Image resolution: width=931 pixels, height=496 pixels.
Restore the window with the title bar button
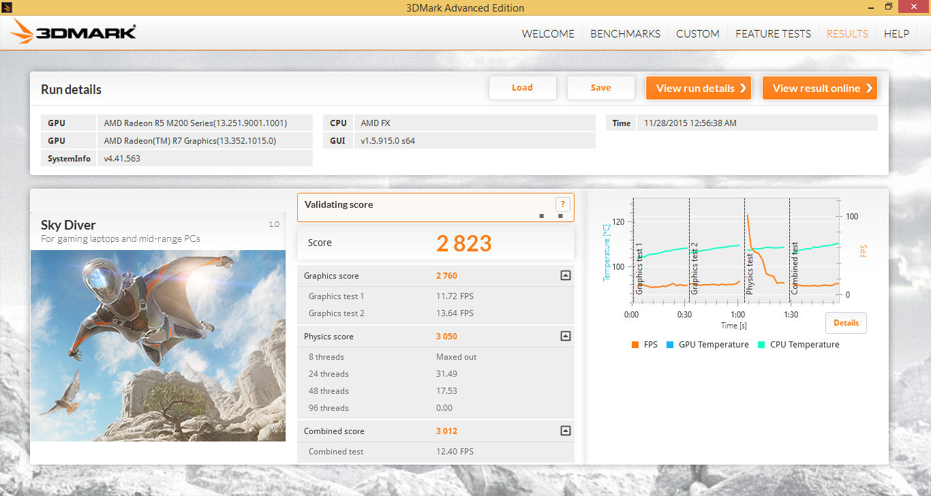pos(889,7)
